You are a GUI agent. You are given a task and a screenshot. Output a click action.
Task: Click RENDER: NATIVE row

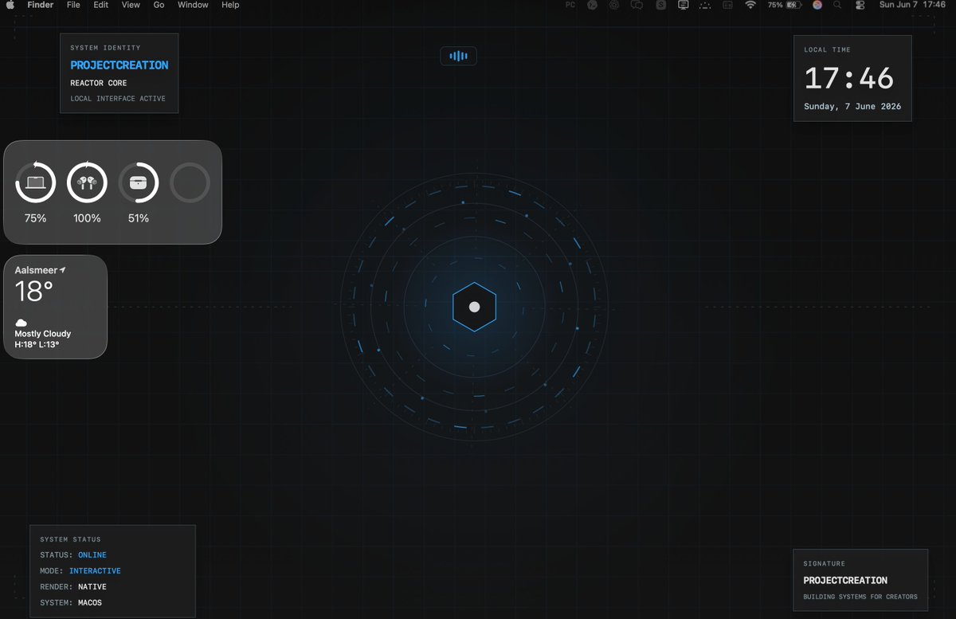pyautogui.click(x=73, y=587)
